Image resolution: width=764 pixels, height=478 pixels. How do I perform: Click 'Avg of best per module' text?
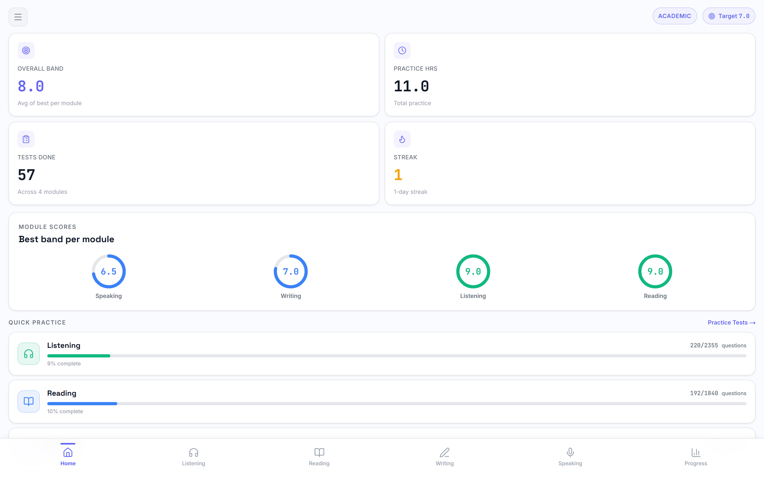pyautogui.click(x=50, y=103)
